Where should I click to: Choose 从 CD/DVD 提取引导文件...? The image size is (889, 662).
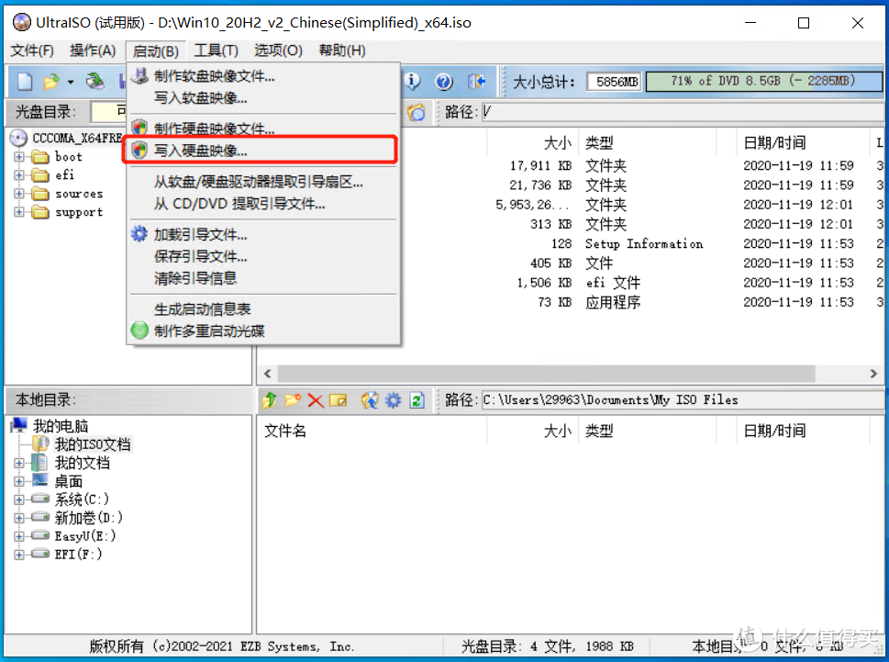tap(263, 204)
